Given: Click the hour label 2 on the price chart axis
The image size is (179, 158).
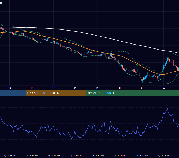Looking at the screenshot, I should click(x=142, y=88).
